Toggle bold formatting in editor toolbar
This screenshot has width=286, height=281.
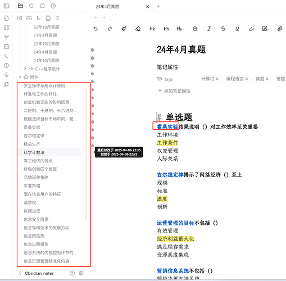point(195,29)
